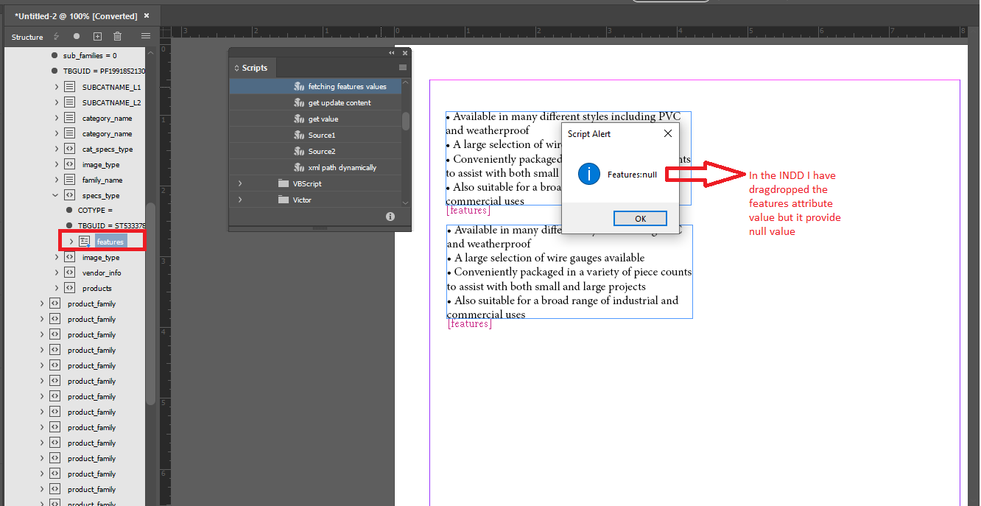Screen dimensions: 981x506
Task: Click the trash icon in Structure panel
Action: [116, 35]
